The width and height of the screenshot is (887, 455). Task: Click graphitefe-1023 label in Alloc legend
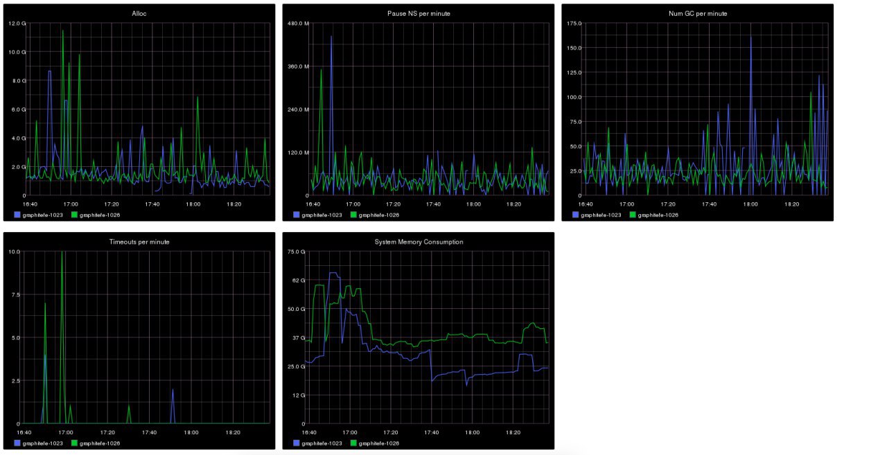[x=43, y=215]
